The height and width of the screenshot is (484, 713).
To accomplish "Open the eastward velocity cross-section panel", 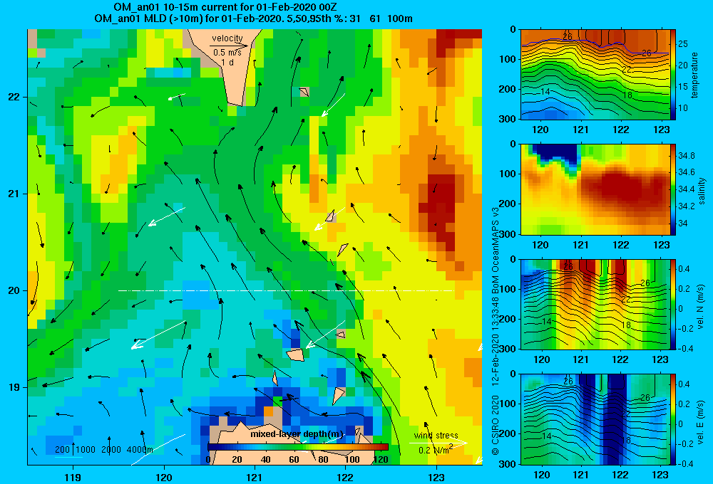I will coord(595,419).
